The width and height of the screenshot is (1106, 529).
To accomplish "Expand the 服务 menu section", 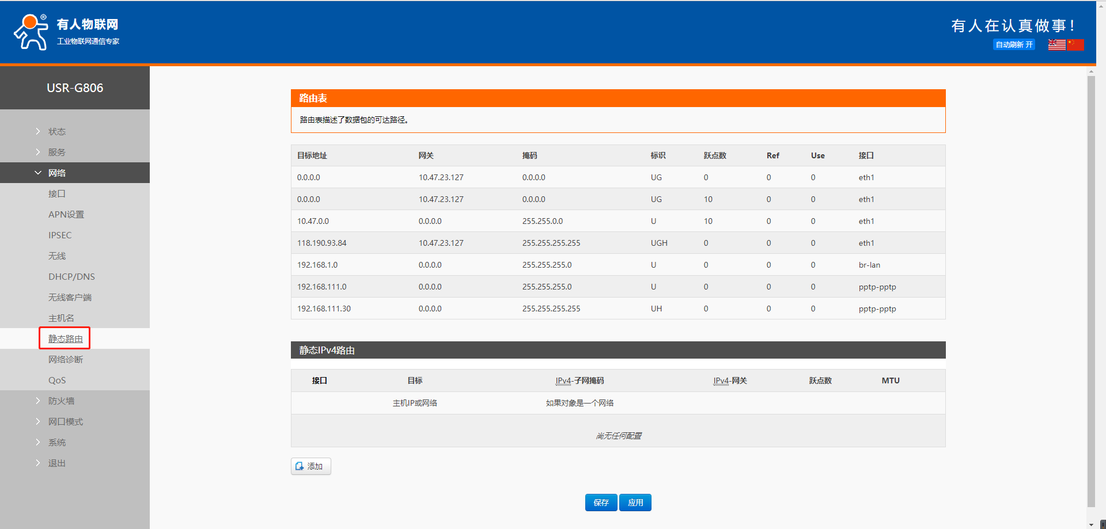I will click(56, 153).
